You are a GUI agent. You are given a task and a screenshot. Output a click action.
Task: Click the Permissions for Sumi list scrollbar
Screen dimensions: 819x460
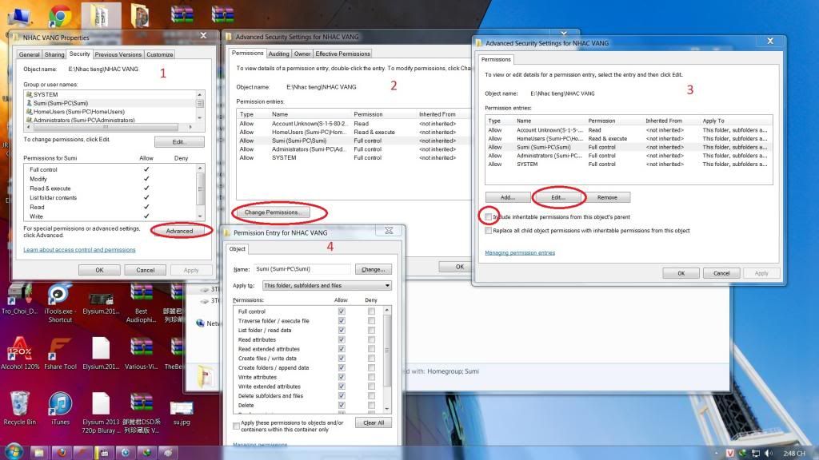click(200, 192)
